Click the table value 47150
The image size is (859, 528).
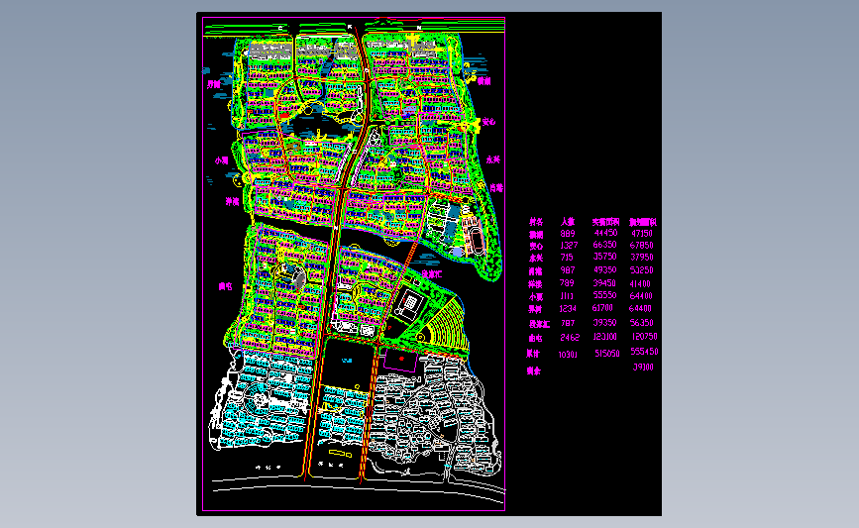point(641,234)
